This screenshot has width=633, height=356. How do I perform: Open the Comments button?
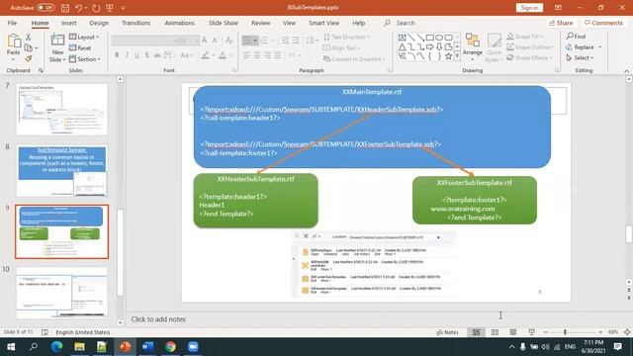(x=604, y=23)
